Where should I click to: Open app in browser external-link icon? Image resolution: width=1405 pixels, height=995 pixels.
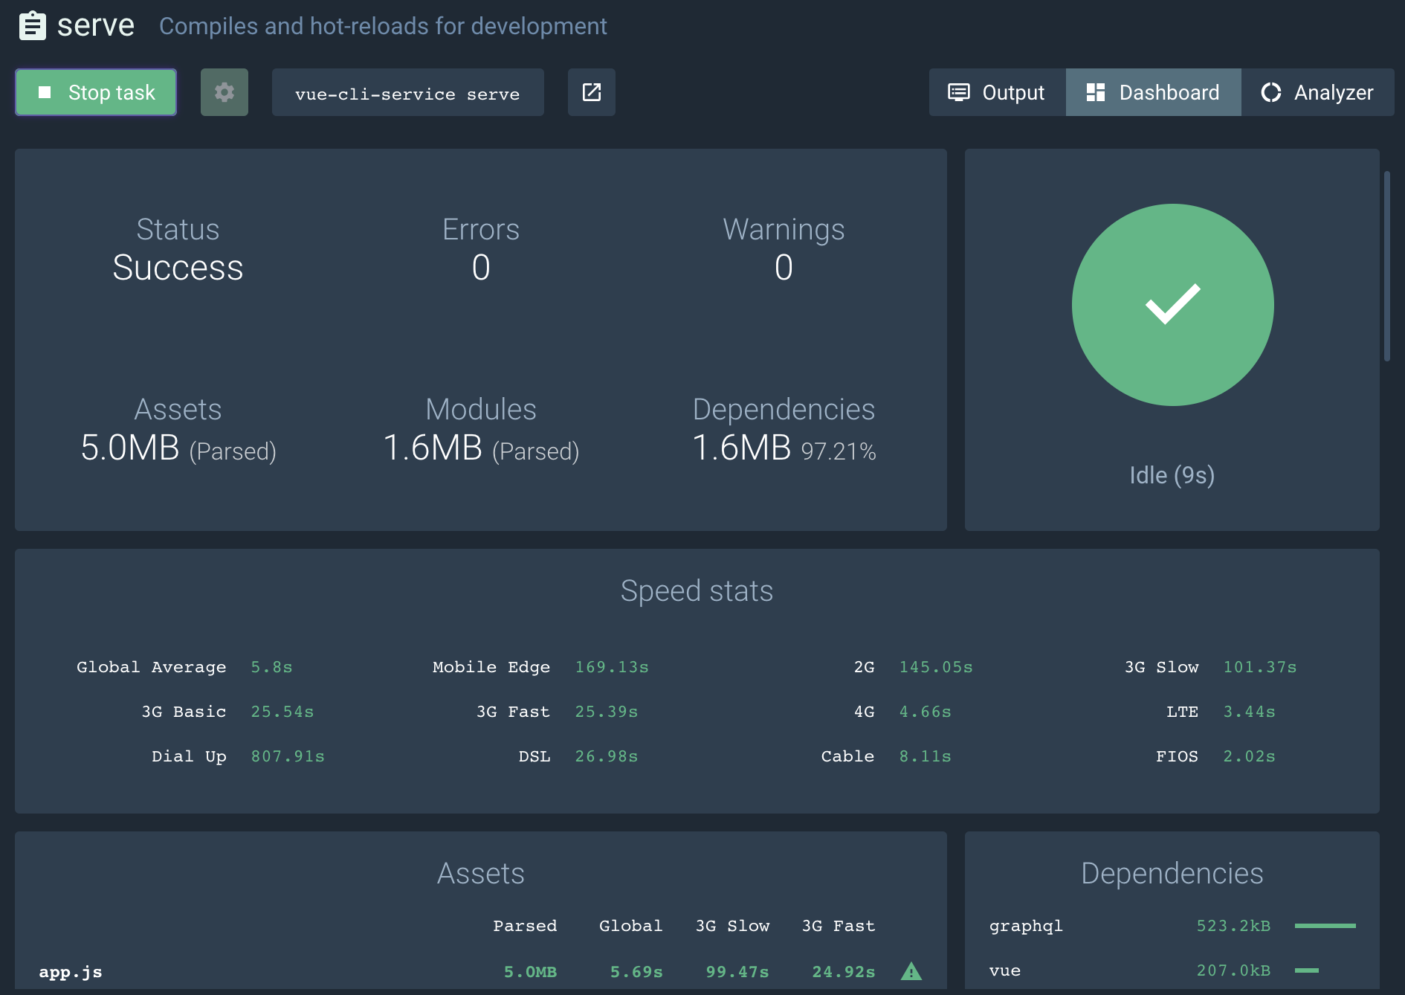592,92
